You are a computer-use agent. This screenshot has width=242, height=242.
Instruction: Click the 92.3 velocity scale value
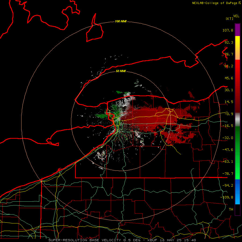(x=229, y=42)
